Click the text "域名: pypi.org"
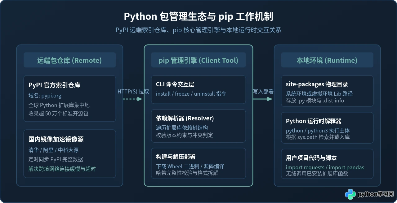Image resolution: width=397 pixels, height=203 pixels. point(45,95)
